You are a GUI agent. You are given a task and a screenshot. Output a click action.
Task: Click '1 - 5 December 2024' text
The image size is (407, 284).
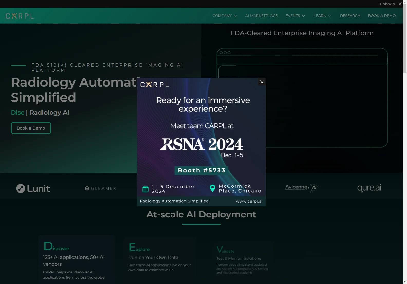(173, 189)
